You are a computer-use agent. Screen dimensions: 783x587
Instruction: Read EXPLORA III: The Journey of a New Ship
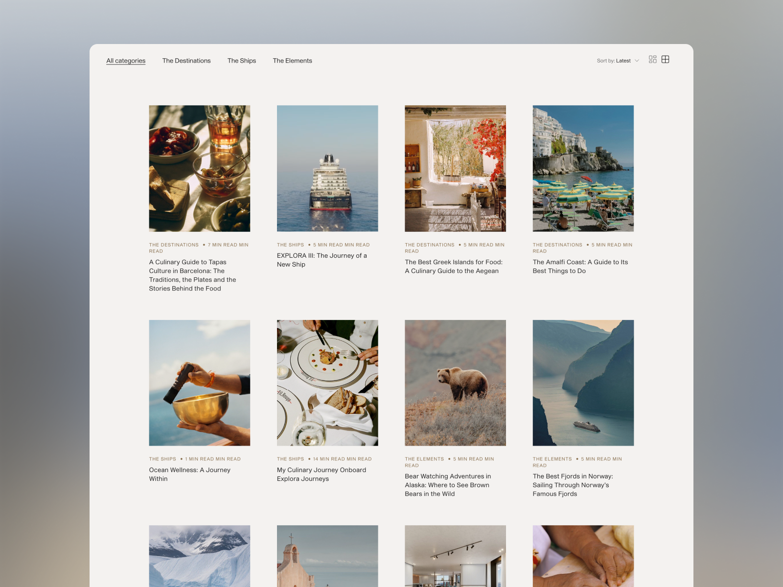(x=322, y=260)
